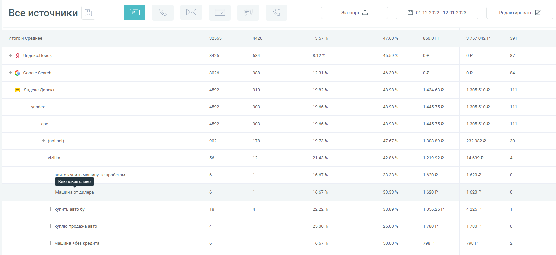Open the date range picker 01.12.2022 - 12.01.2023
This screenshot has height=255, width=556.
[437, 13]
